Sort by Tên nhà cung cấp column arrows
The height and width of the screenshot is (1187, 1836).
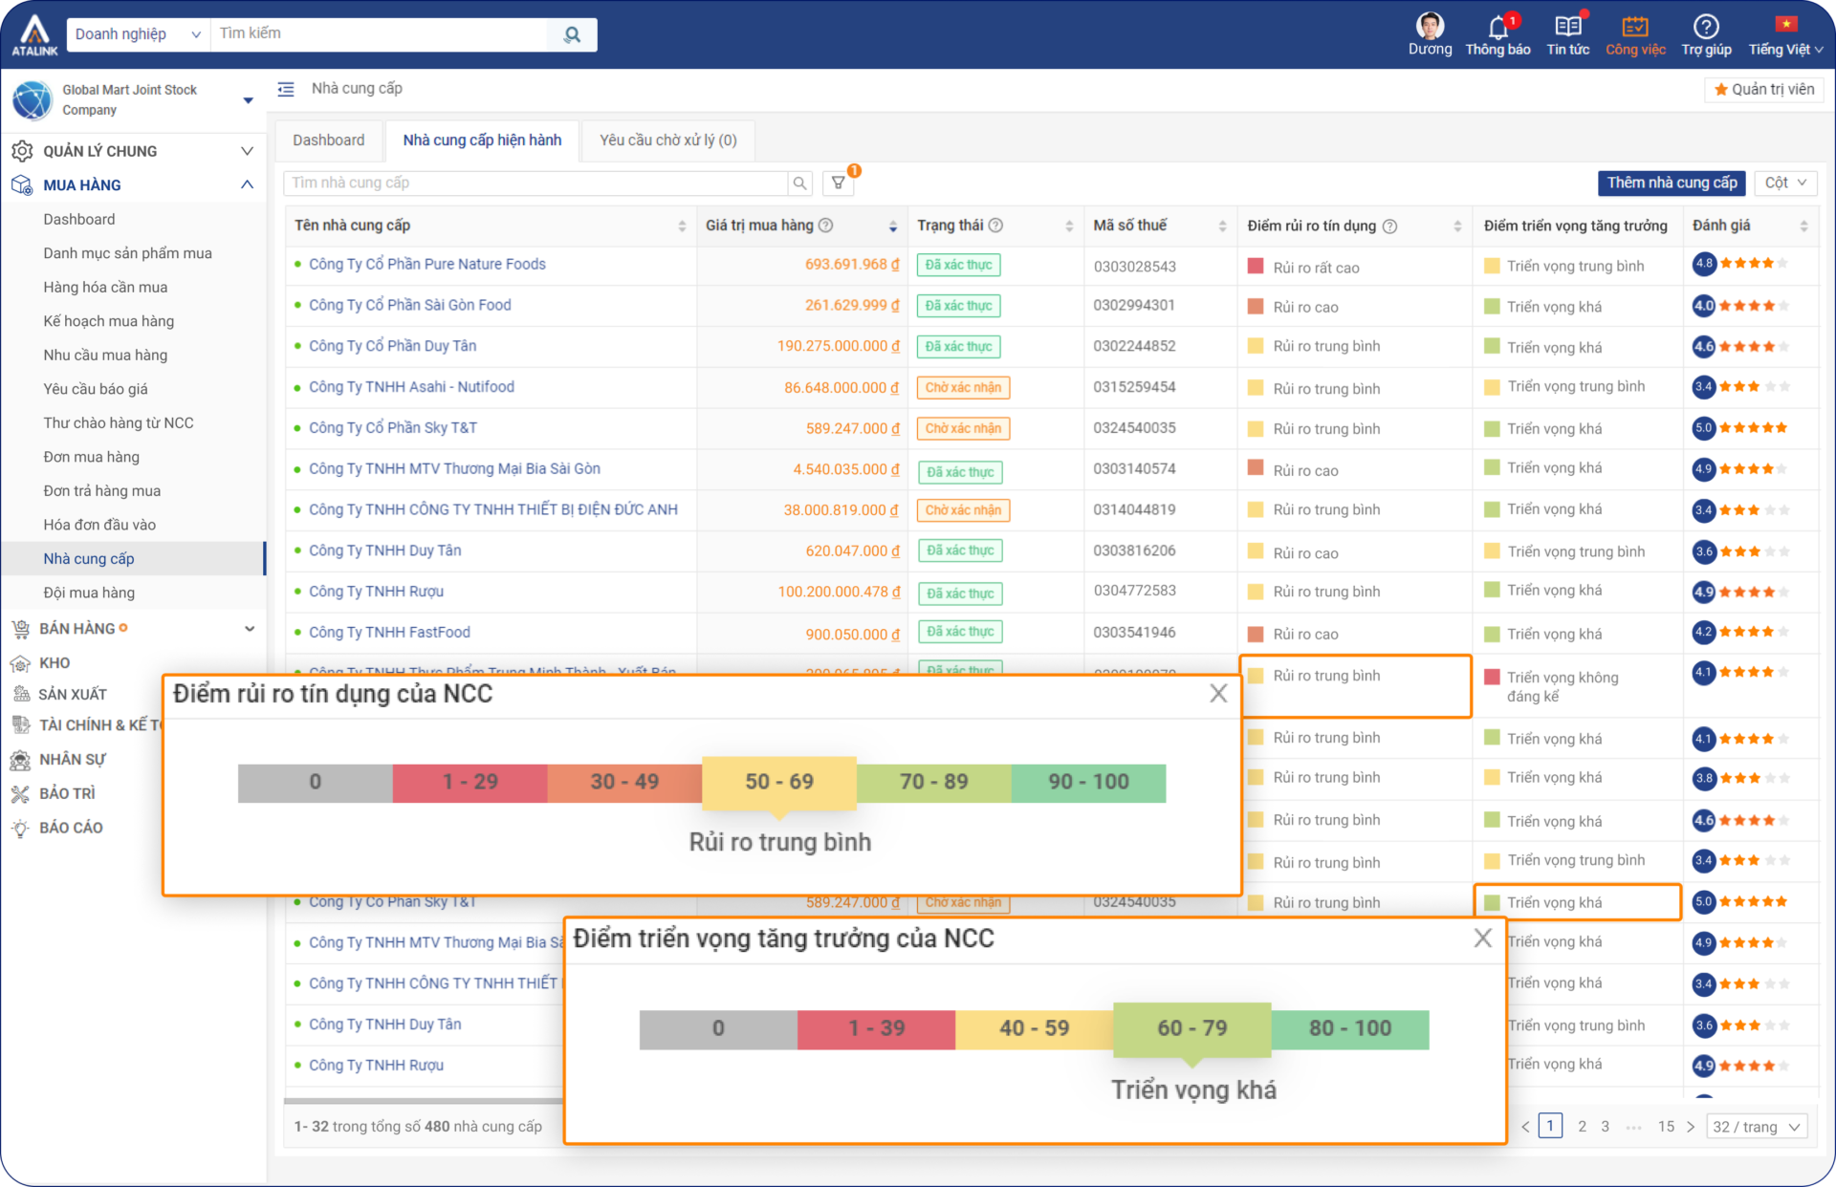coord(682,227)
